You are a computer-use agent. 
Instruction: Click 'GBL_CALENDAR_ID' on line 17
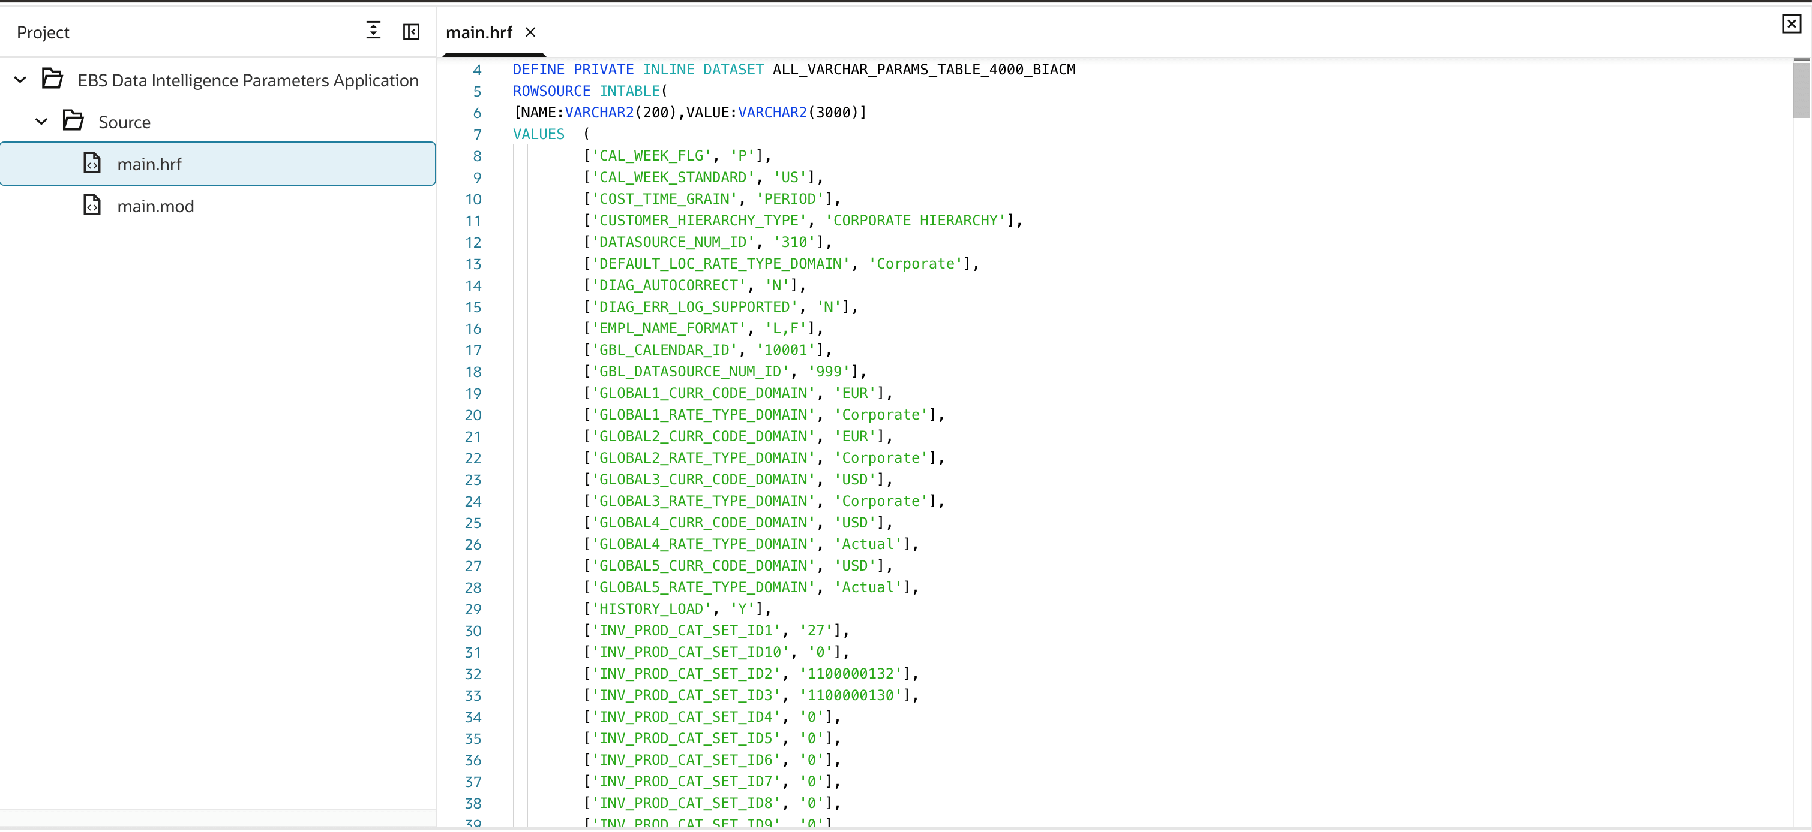pyautogui.click(x=665, y=350)
